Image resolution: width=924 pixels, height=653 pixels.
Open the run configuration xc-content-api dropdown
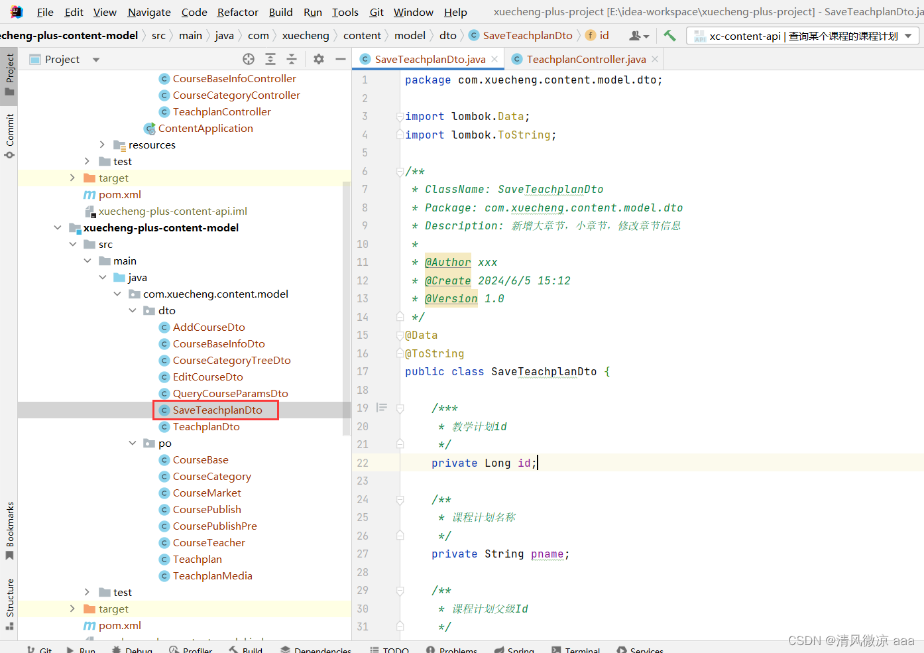pos(803,36)
